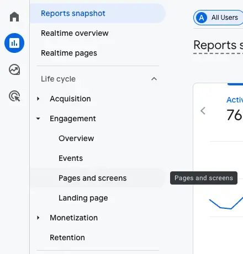The width and height of the screenshot is (243, 254).
Task: Click the All Users segment chip
Action: click(218, 18)
